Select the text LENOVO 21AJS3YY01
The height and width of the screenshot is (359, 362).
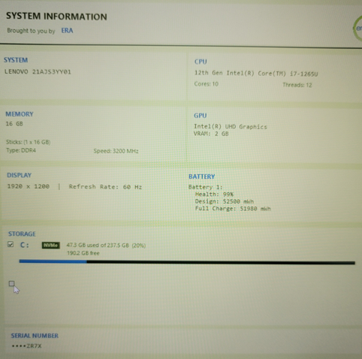click(x=38, y=72)
